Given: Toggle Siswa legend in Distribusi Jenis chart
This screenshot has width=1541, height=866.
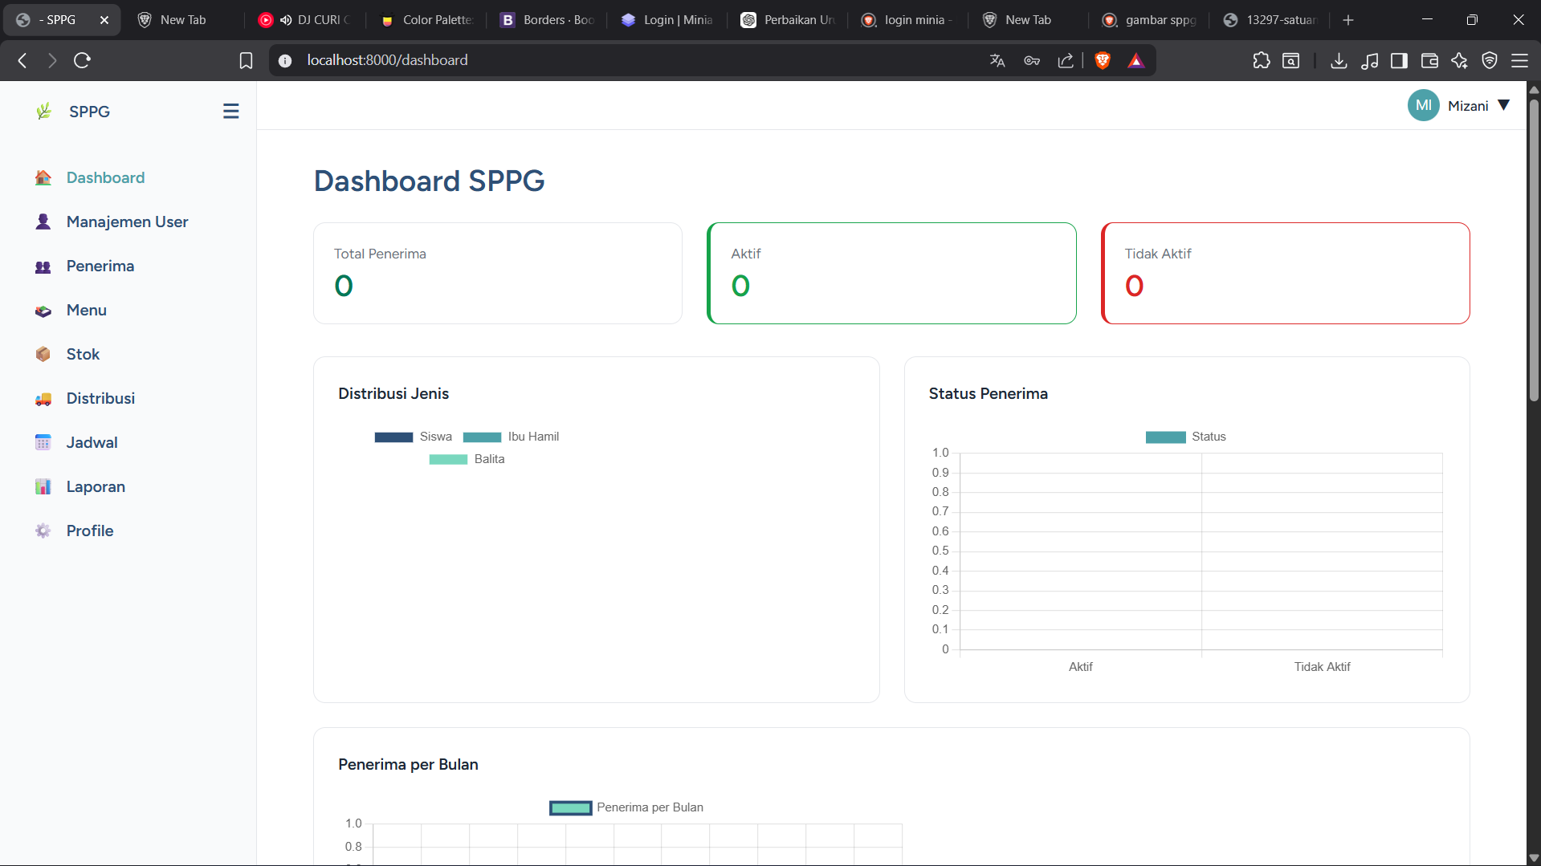Looking at the screenshot, I should (413, 437).
